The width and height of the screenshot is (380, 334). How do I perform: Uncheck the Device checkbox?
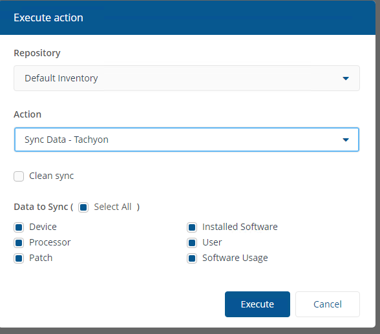(x=19, y=227)
